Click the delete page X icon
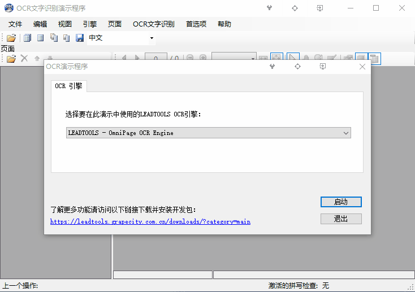The width and height of the screenshot is (415, 292). tap(24, 58)
